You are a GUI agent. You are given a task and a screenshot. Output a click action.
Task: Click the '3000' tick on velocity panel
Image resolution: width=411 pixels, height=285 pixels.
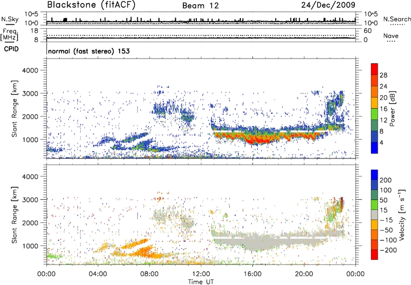click(x=30, y=200)
